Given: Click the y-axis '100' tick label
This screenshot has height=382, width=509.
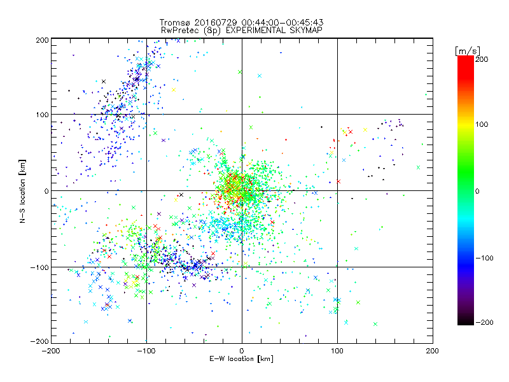Looking at the screenshot, I should coord(42,115).
